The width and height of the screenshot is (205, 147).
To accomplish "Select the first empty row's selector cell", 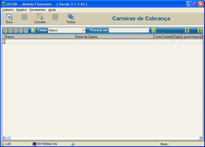I will click(3, 41).
